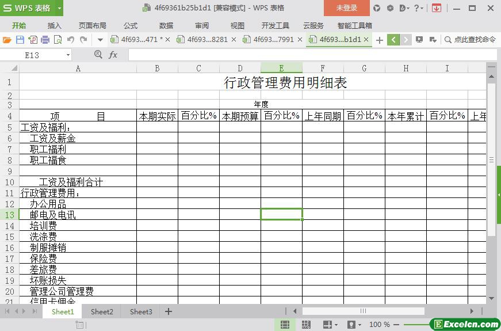Screen dimensions: 501x331
Task: Switch to the Sheet3 tab
Action: tap(141, 311)
